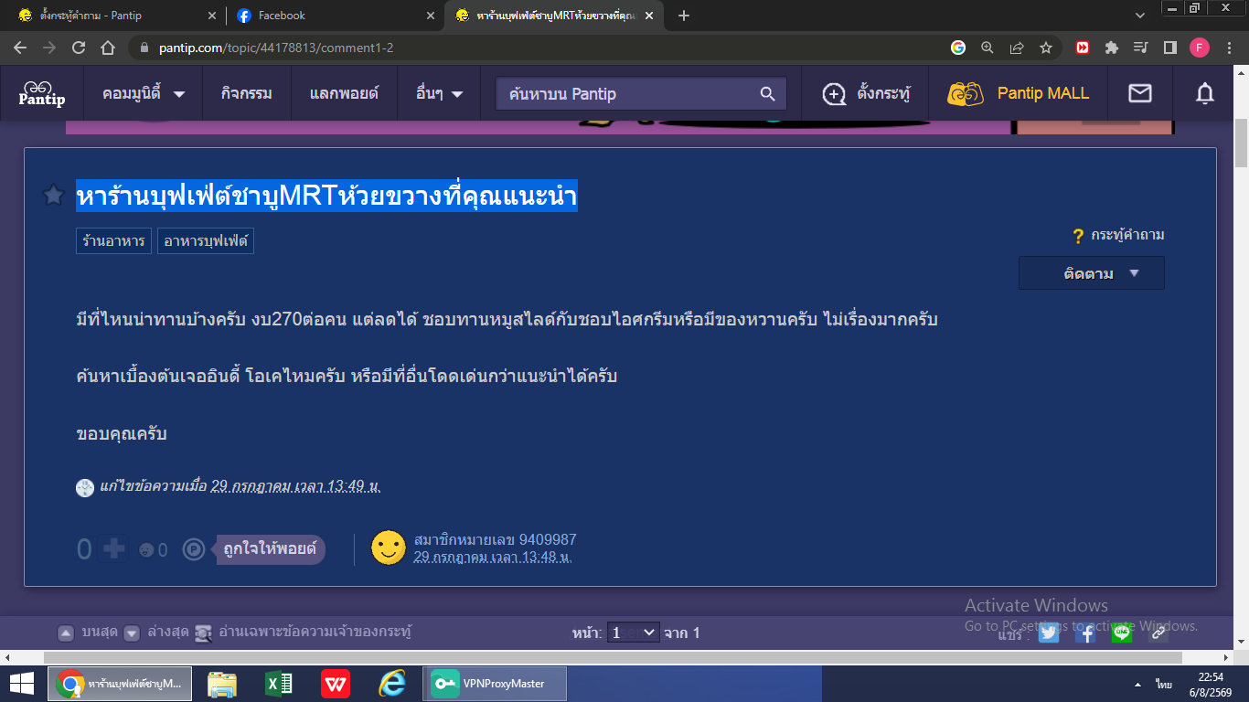Click the edit timestamp แก้ไขข้อความเมื่อ 29 กรกฎาคม

point(240,486)
